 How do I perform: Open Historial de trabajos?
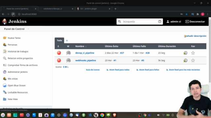pos(18,51)
